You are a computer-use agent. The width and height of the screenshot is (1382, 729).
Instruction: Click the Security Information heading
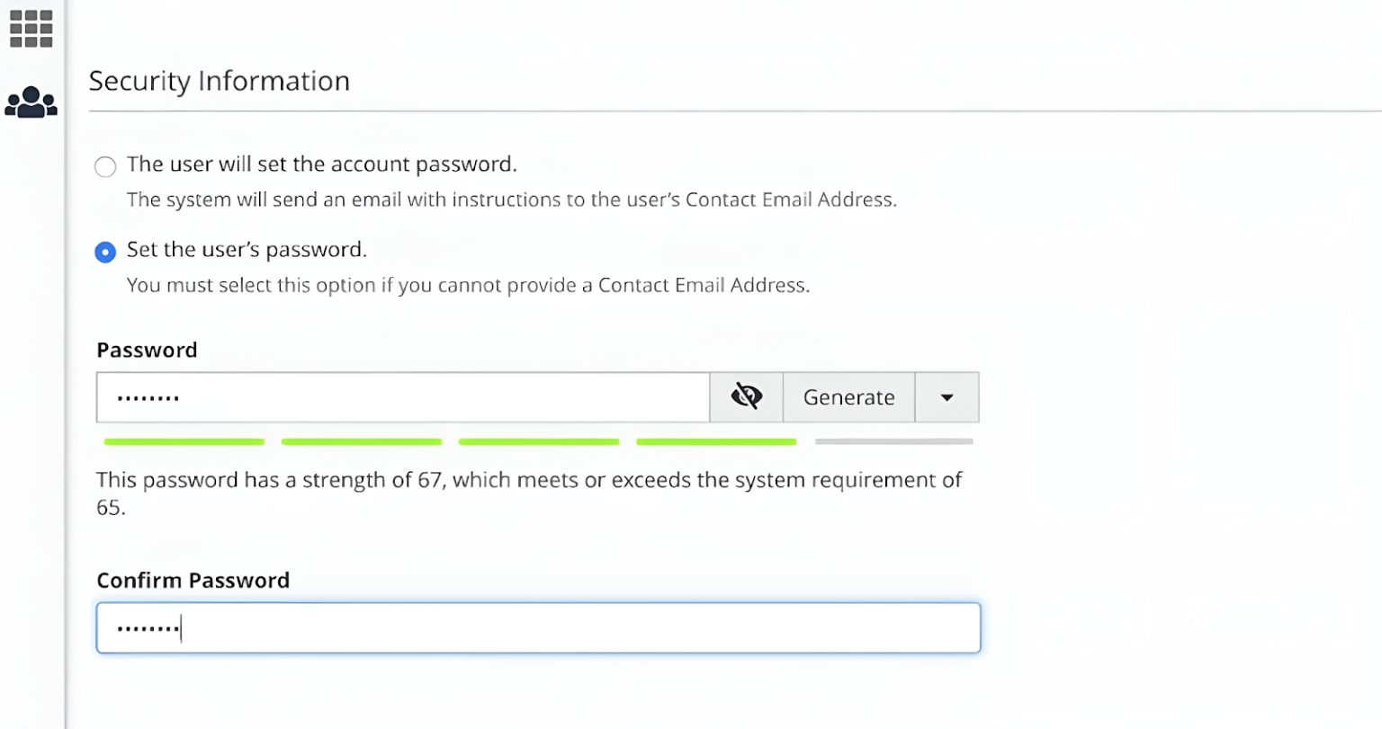(219, 80)
